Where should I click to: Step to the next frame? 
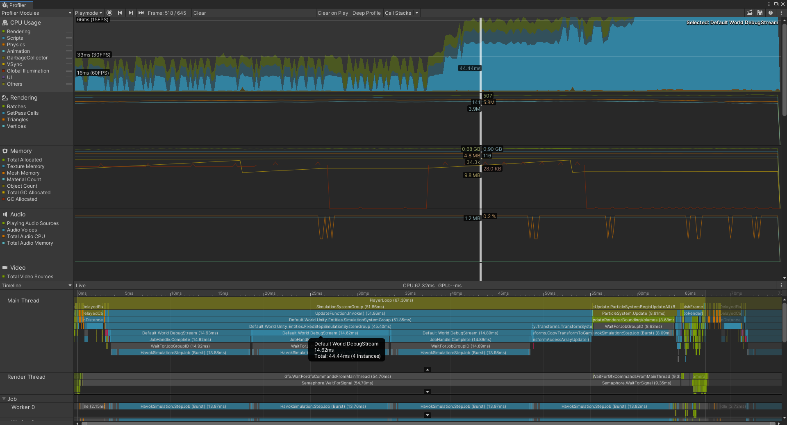click(x=130, y=13)
